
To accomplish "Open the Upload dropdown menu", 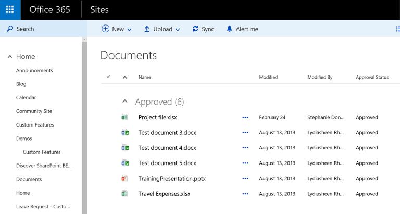I will [x=162, y=29].
